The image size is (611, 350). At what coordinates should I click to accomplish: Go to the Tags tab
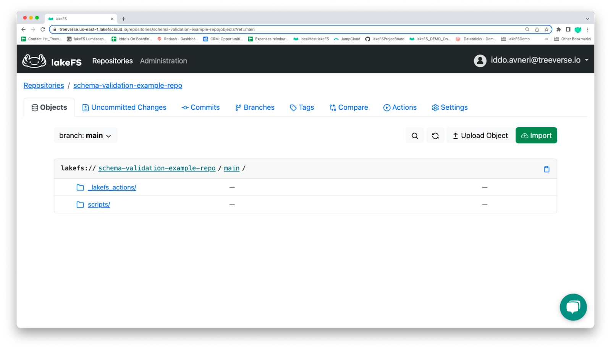pos(302,107)
